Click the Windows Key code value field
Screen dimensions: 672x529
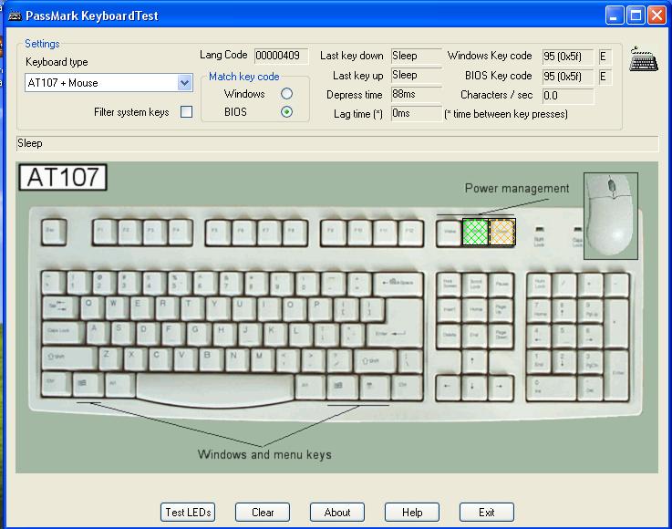pos(568,57)
